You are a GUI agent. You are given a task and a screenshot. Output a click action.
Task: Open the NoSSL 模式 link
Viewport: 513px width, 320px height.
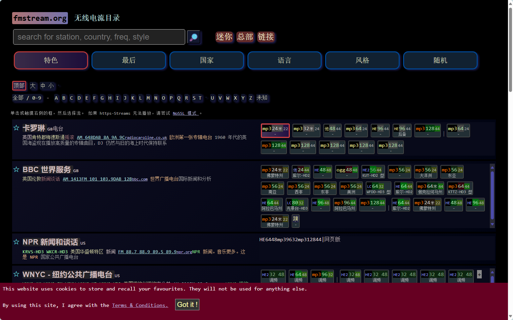(186, 113)
